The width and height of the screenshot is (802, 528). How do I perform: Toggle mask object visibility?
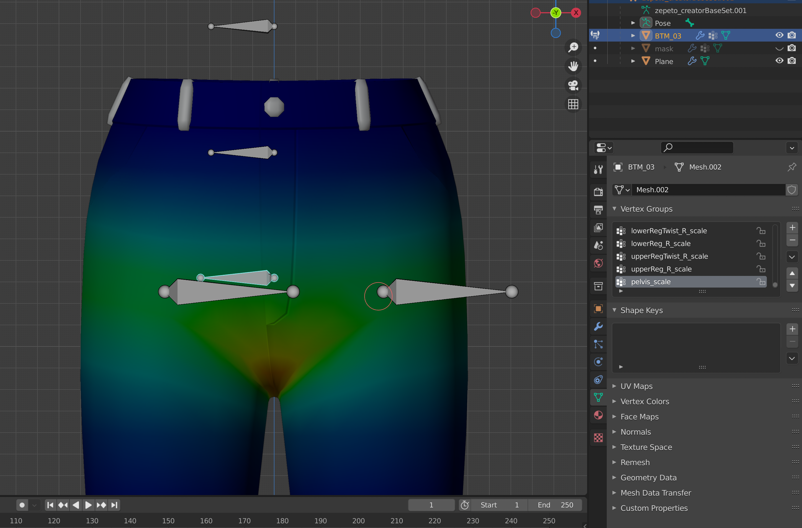(779, 48)
